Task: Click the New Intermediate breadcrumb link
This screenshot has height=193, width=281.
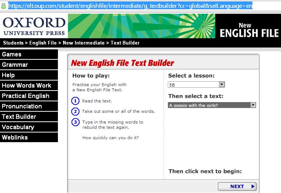Action: point(84,43)
